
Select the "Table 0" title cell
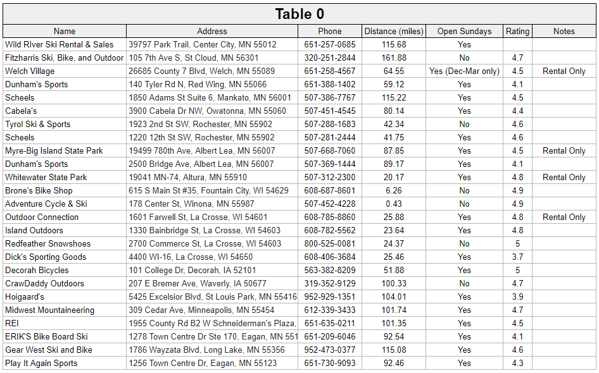[x=298, y=15]
